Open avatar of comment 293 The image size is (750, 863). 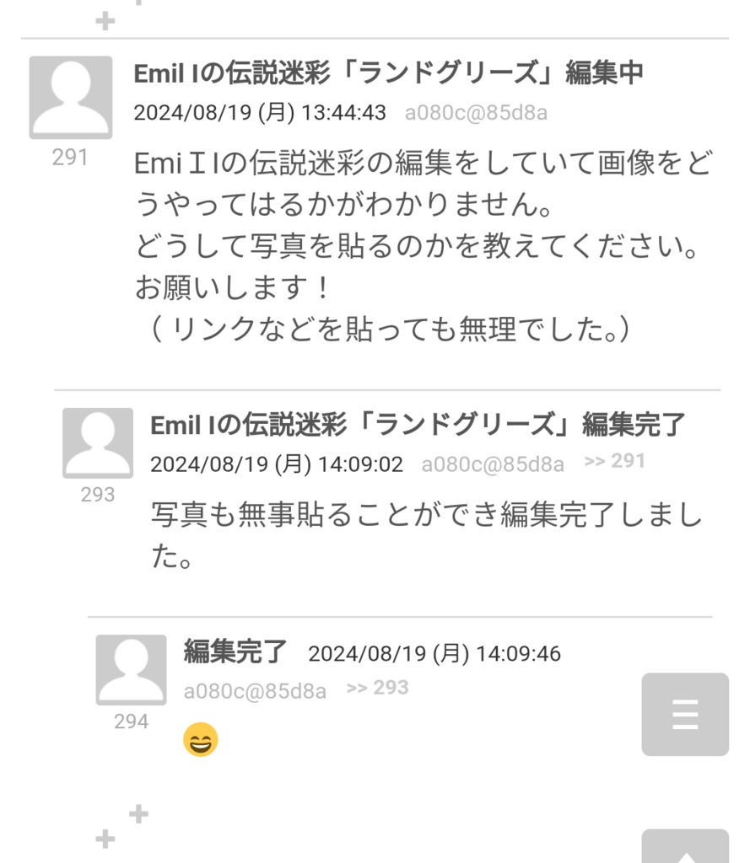click(98, 443)
